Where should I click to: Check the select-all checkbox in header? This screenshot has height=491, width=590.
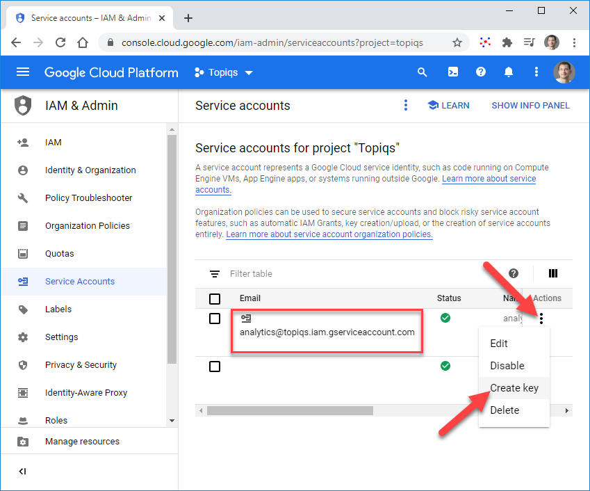[215, 299]
